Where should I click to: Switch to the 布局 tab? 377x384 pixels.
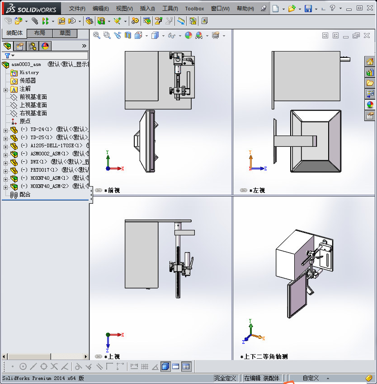tap(39, 33)
